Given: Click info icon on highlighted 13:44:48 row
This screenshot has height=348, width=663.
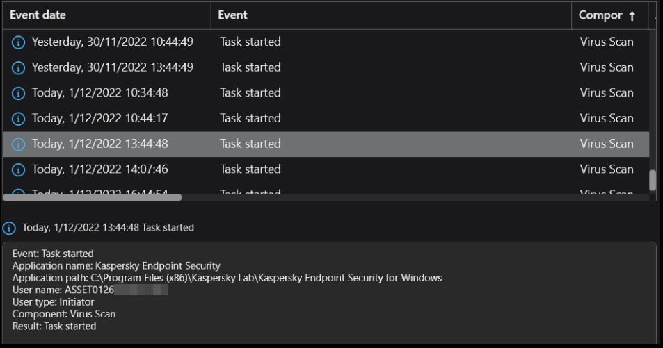Looking at the screenshot, I should [x=18, y=144].
